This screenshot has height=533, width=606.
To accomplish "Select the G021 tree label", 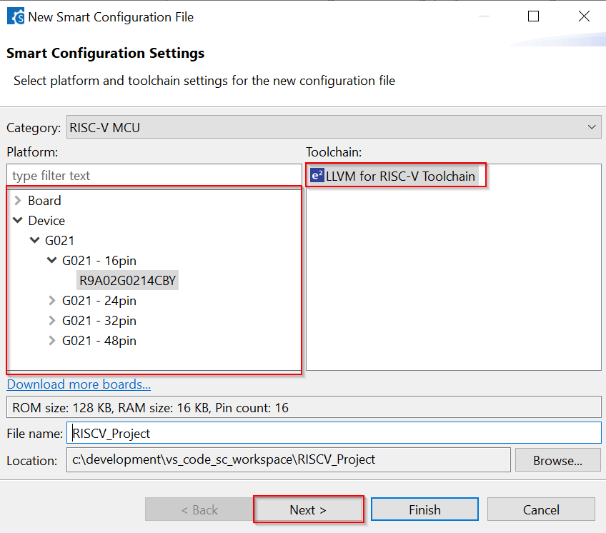I will tap(59, 241).
